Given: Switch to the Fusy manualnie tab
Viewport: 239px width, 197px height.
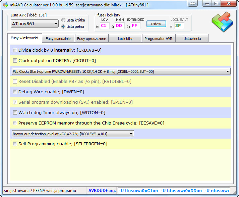Looking at the screenshot, I should pyautogui.click(x=58, y=39).
